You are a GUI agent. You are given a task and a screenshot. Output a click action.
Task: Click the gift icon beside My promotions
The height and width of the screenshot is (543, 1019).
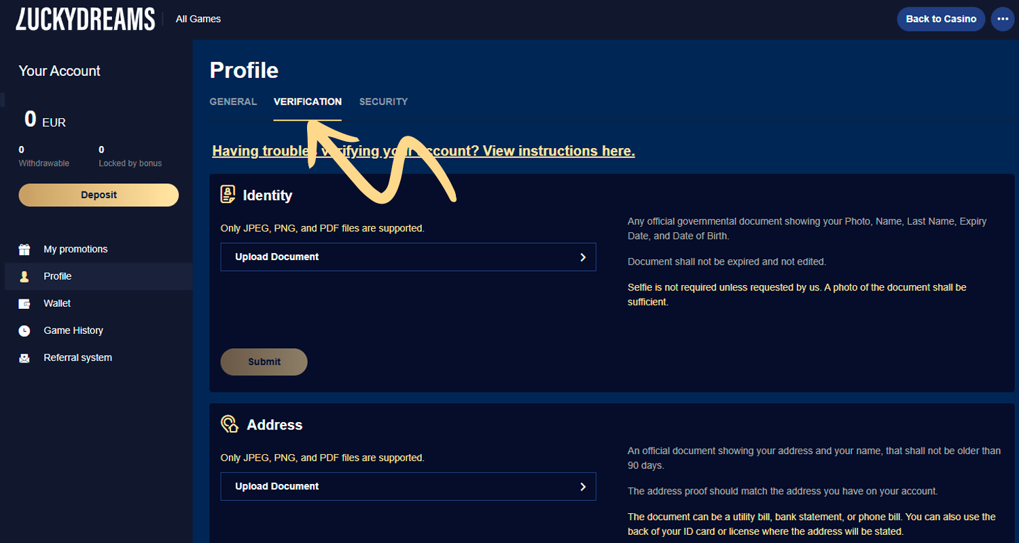[24, 250]
